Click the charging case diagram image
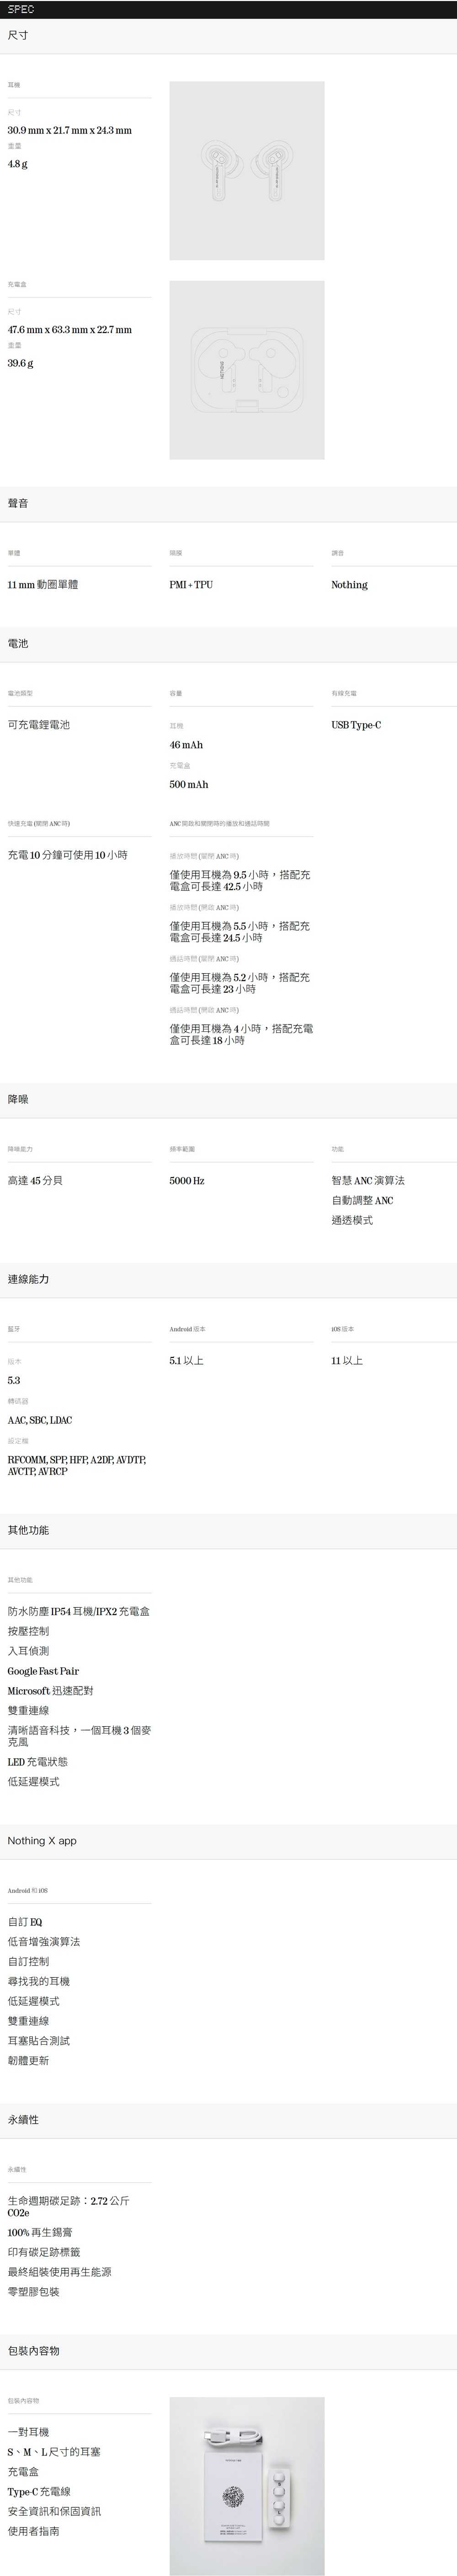Viewport: 457px width, 2576px height. coord(246,370)
